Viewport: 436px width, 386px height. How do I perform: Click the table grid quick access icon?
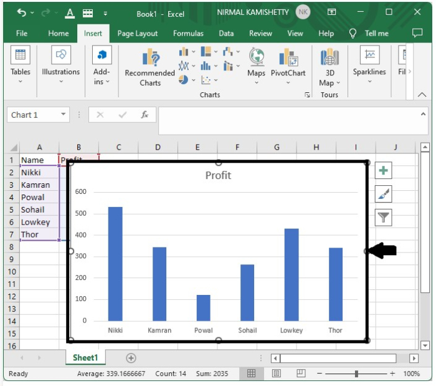tap(88, 13)
